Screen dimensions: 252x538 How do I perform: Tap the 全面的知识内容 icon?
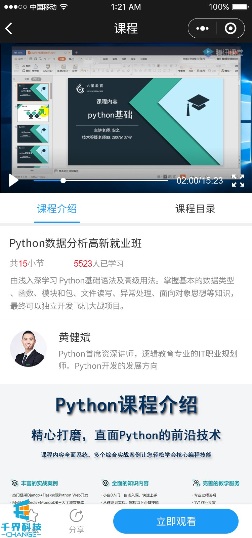point(106,483)
